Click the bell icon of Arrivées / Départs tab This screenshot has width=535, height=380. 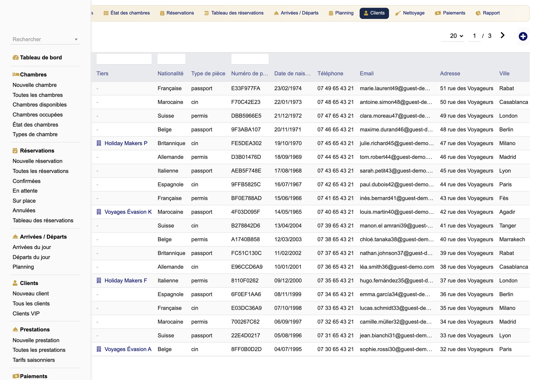tap(276, 13)
